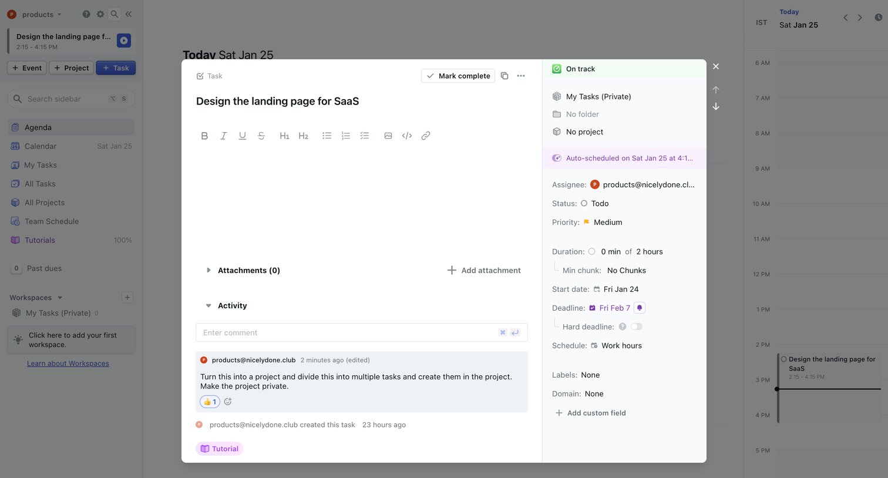Focus the Search sidebar field
Screen dimensions: 888x478
(x=71, y=99)
